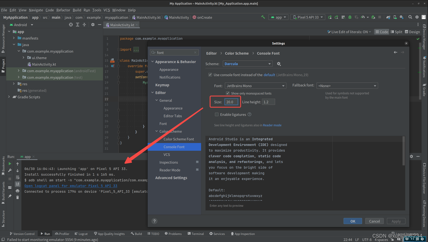The width and height of the screenshot is (428, 242).
Task: Click the Clear All trash icon
Action: click(18, 197)
